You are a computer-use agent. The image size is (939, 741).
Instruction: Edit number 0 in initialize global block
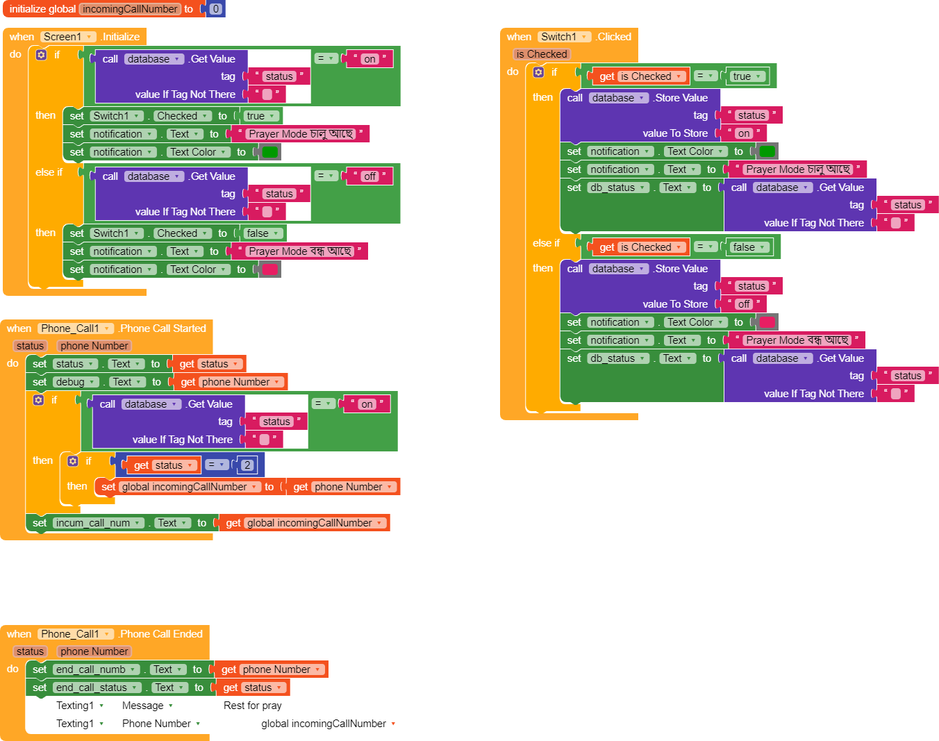pyautogui.click(x=216, y=9)
